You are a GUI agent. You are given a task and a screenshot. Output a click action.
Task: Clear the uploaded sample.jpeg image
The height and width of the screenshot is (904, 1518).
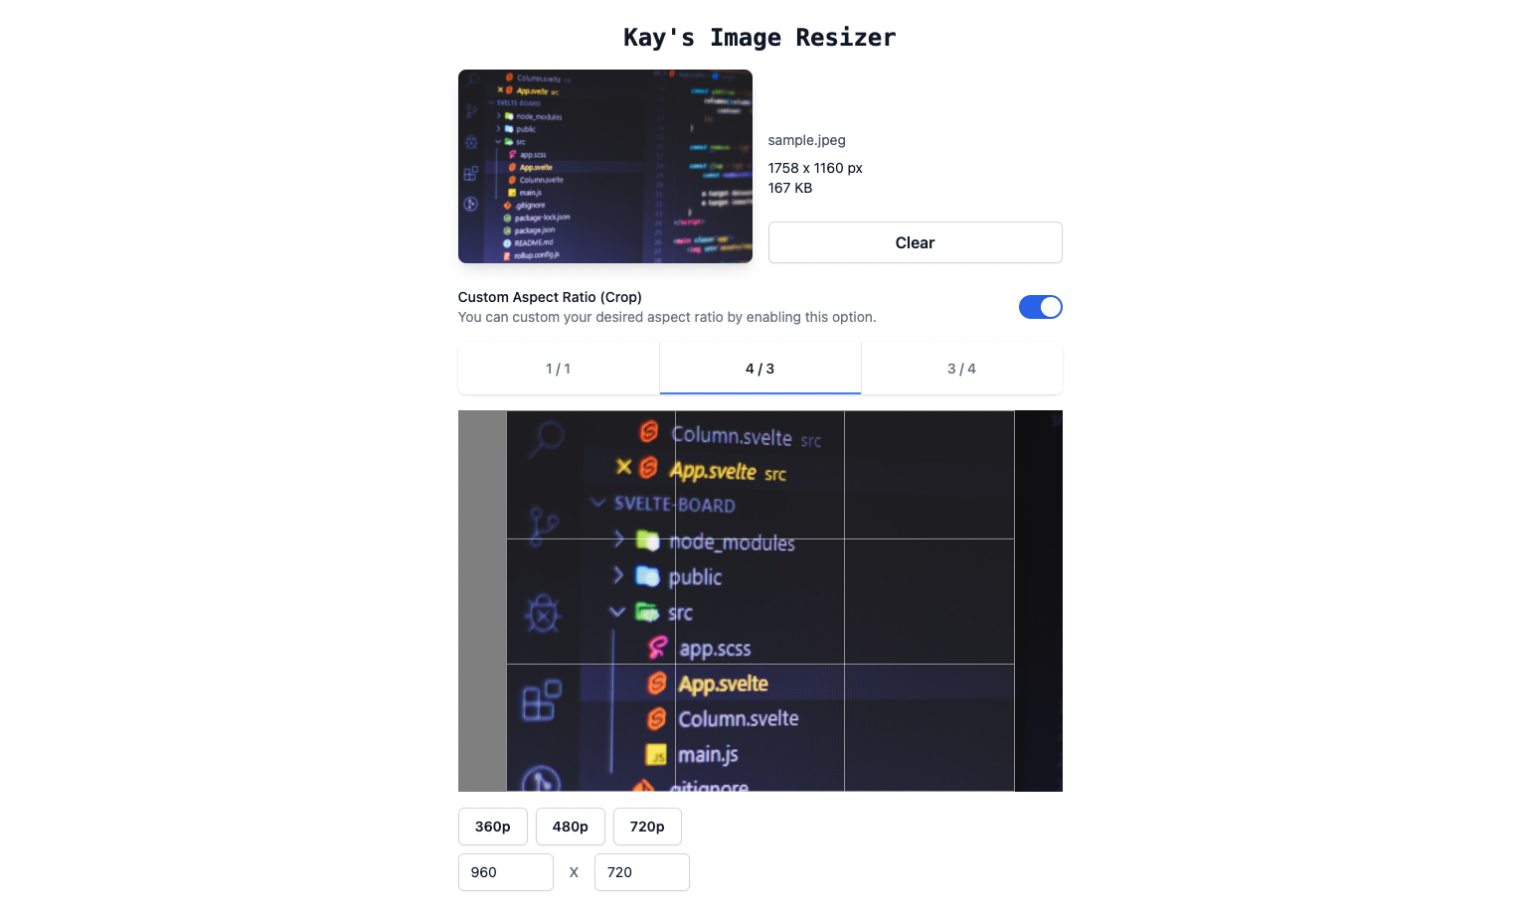(916, 242)
